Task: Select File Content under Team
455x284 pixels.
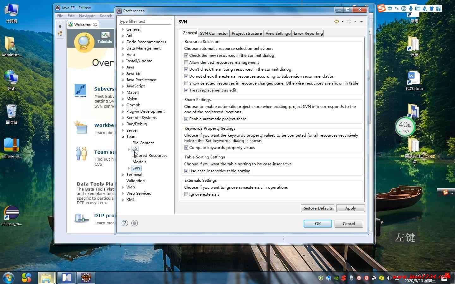Action: point(143,143)
